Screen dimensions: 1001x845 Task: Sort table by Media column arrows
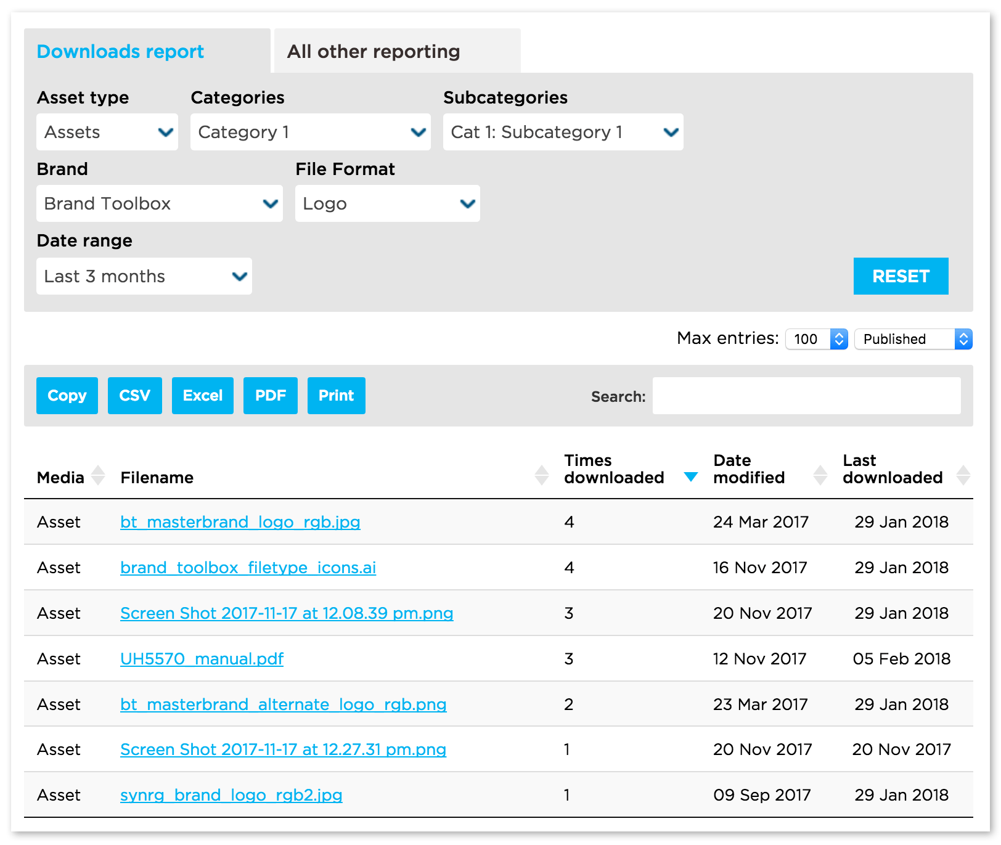pos(98,476)
